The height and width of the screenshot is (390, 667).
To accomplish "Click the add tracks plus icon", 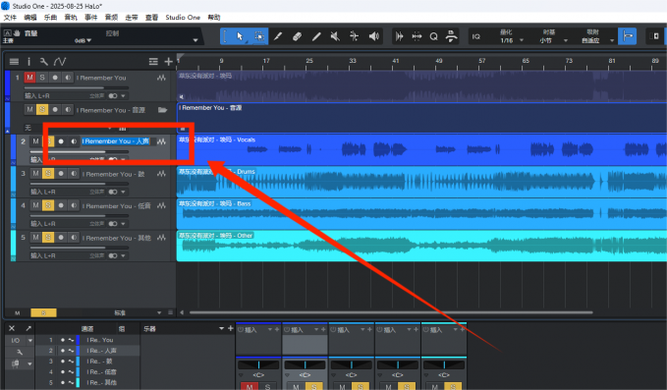I will pos(168,62).
